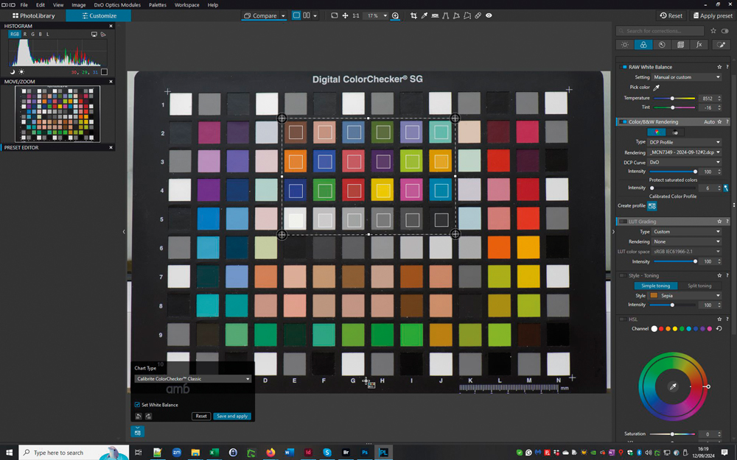The width and height of the screenshot is (737, 460).
Task: Toggle RAW White Balance on/off switch
Action: pyautogui.click(x=624, y=67)
